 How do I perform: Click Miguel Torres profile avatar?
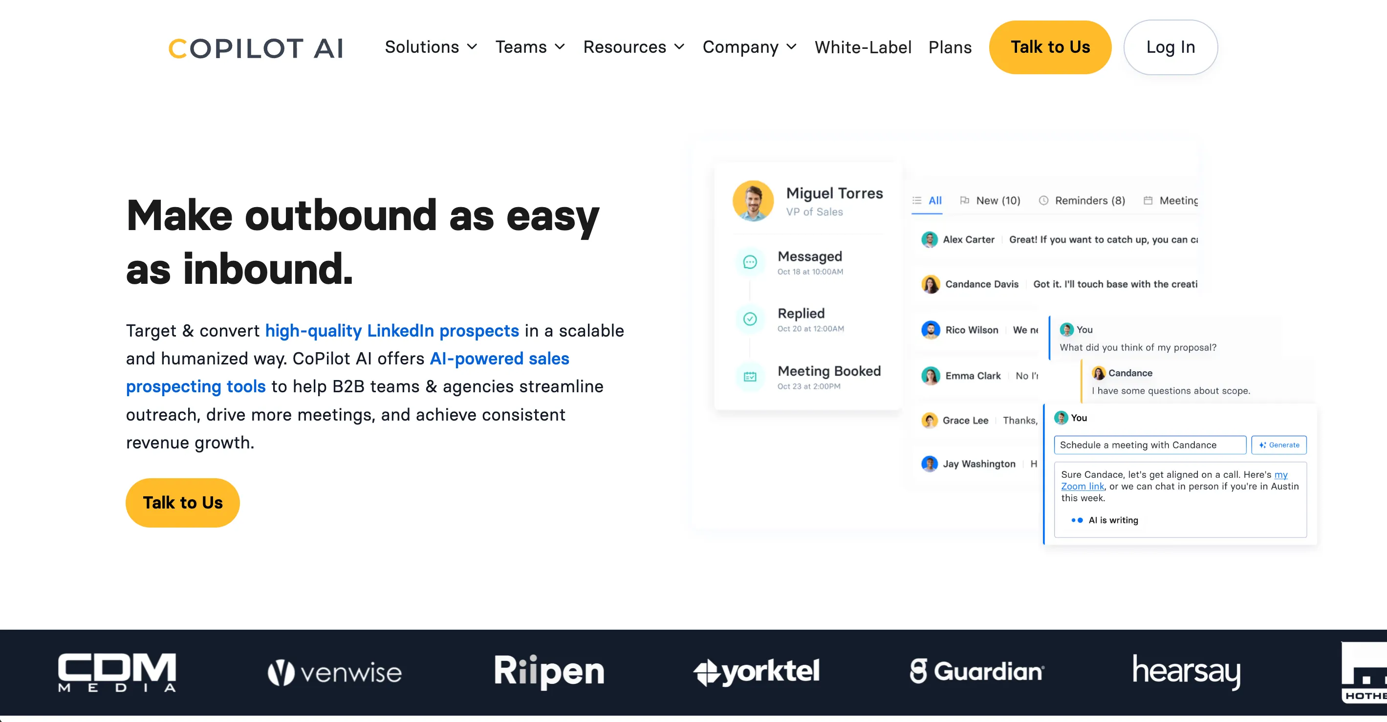pyautogui.click(x=753, y=201)
